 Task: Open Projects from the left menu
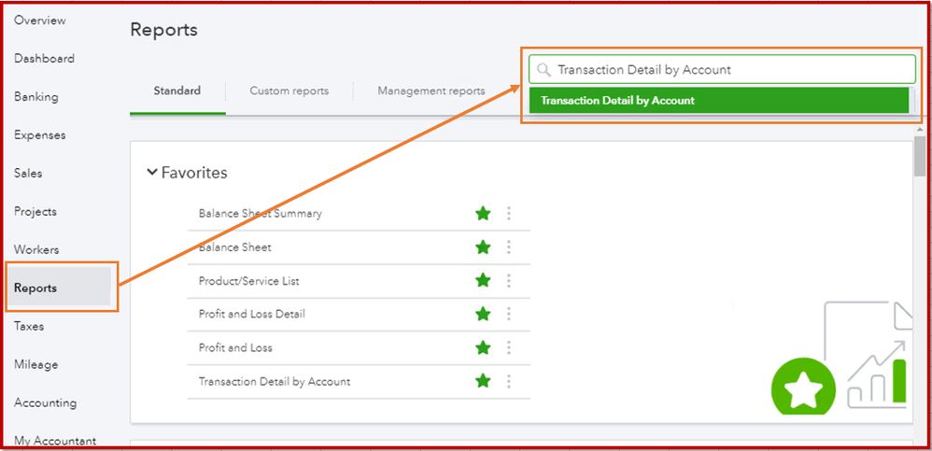tap(35, 212)
